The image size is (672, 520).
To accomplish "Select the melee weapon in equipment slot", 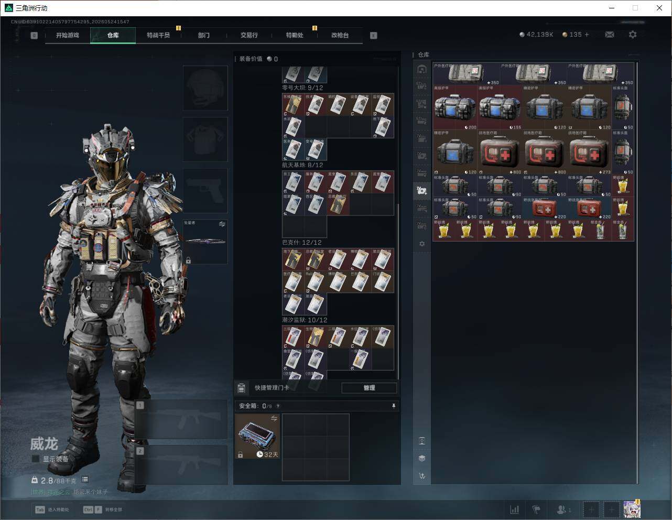I will pos(205,242).
